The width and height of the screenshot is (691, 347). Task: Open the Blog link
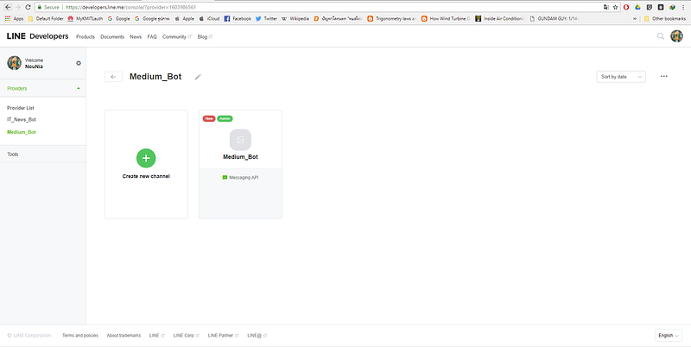click(205, 37)
